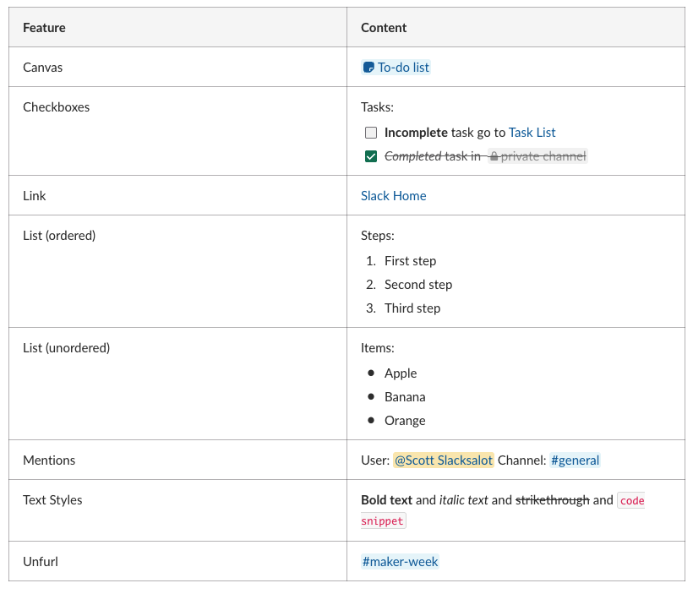Image resolution: width=693 pixels, height=594 pixels.
Task: Open the #maker-week channel link
Action: tap(400, 562)
